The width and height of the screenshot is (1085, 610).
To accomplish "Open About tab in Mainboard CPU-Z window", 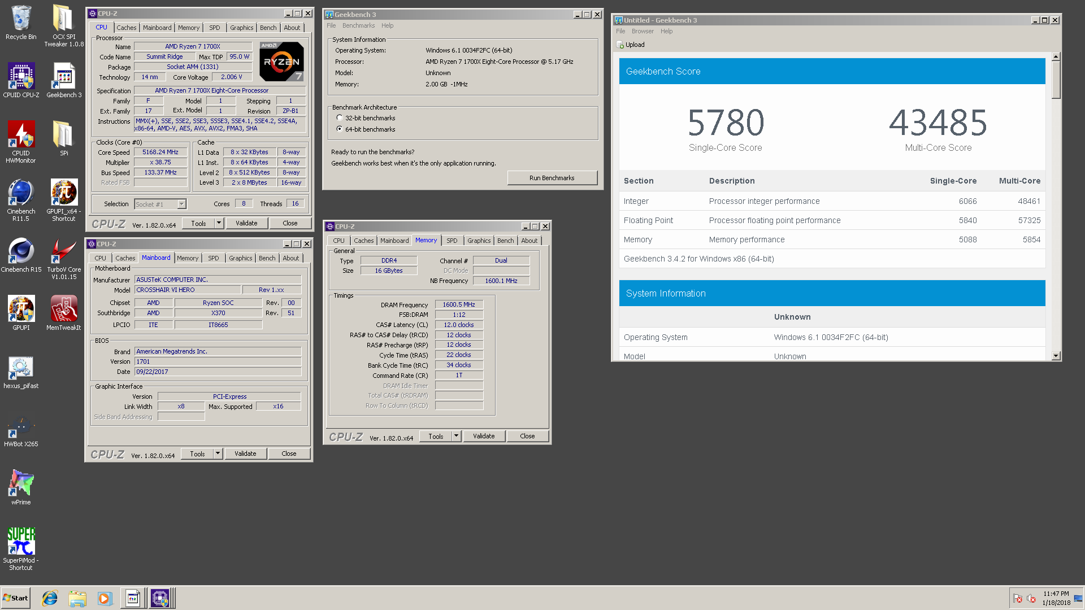I will click(291, 258).
